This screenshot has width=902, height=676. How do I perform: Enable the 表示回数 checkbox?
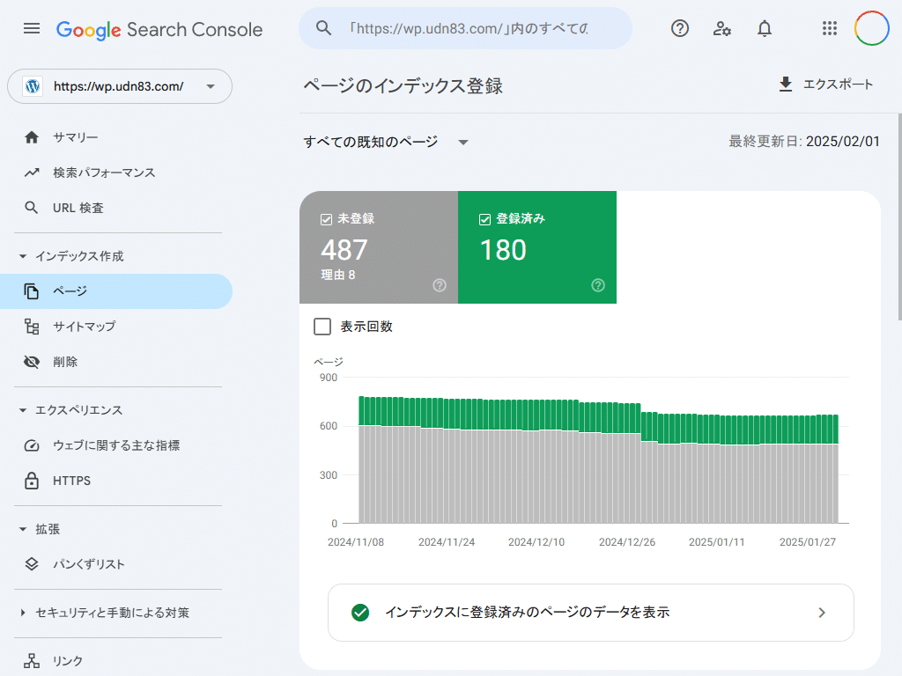322,327
